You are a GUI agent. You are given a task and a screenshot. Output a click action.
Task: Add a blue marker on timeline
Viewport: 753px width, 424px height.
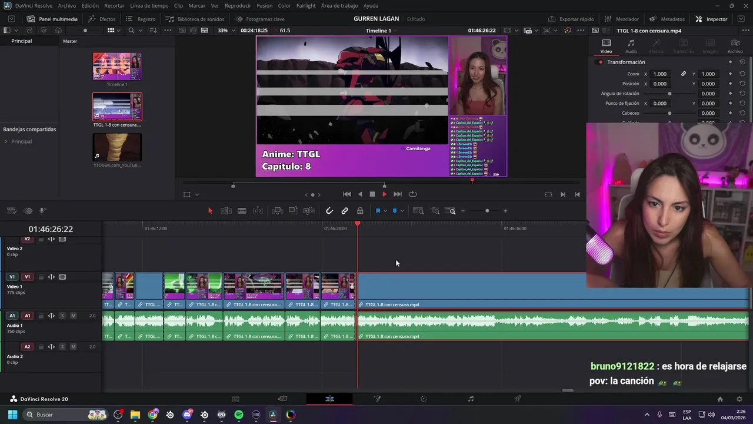point(395,211)
